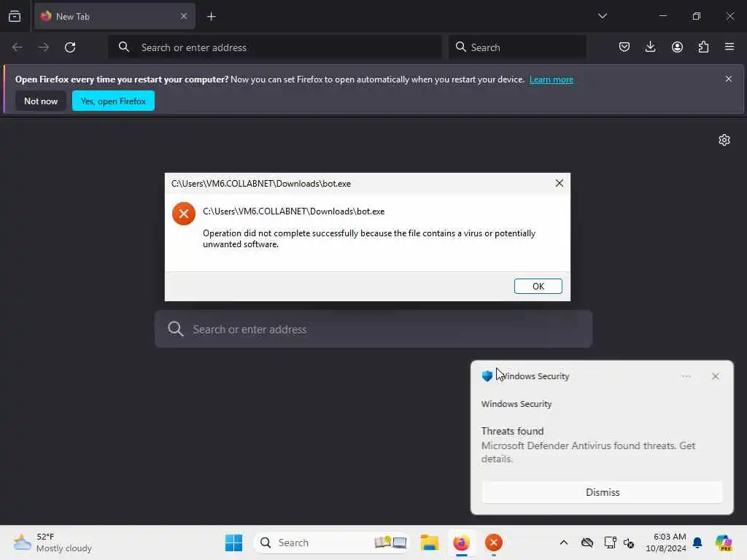Open the notification bell icon
This screenshot has height=560, width=747.
click(x=697, y=542)
